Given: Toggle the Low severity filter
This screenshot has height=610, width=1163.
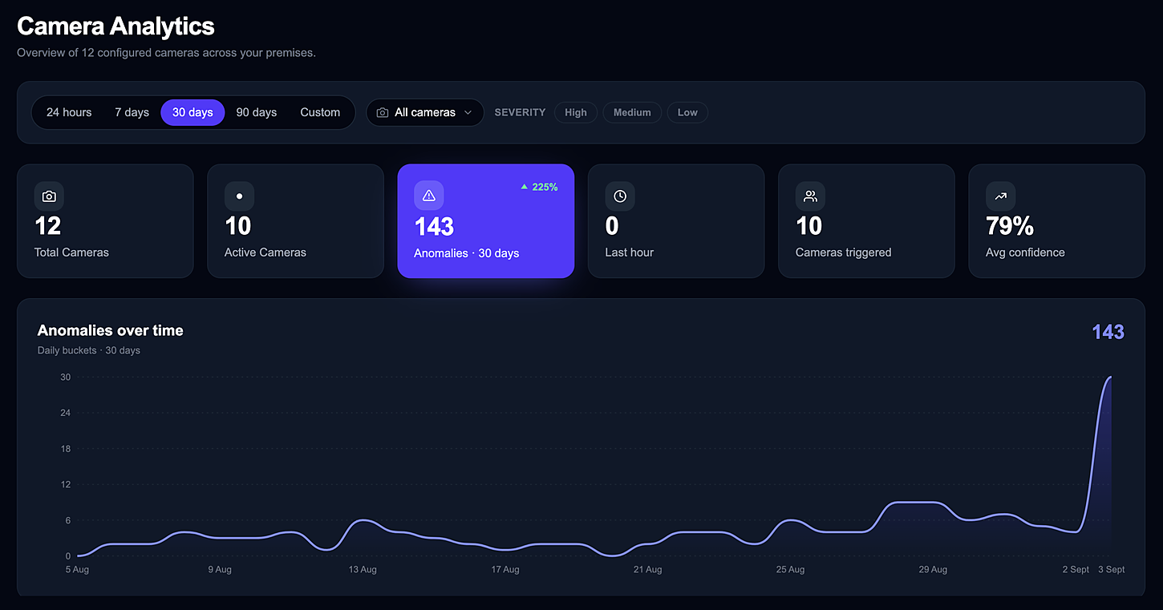Looking at the screenshot, I should [x=687, y=112].
